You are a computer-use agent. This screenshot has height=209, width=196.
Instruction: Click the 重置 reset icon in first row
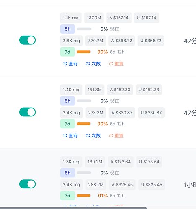(x=111, y=64)
